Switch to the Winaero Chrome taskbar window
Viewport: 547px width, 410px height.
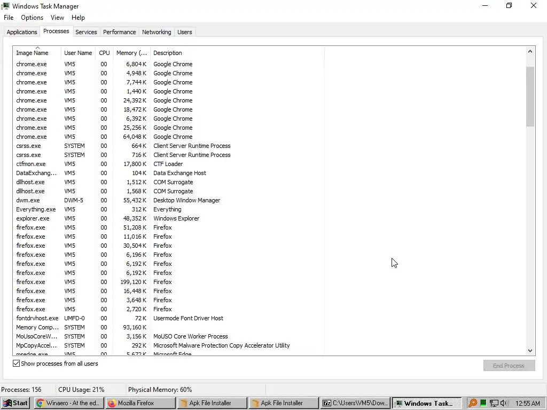[70, 403]
